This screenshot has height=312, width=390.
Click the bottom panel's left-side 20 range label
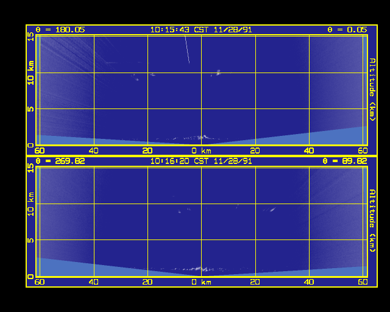tap(147, 282)
